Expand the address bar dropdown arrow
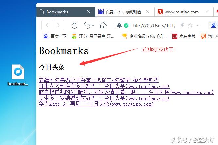Screen dimensions: 218x145 [x=197, y=25]
